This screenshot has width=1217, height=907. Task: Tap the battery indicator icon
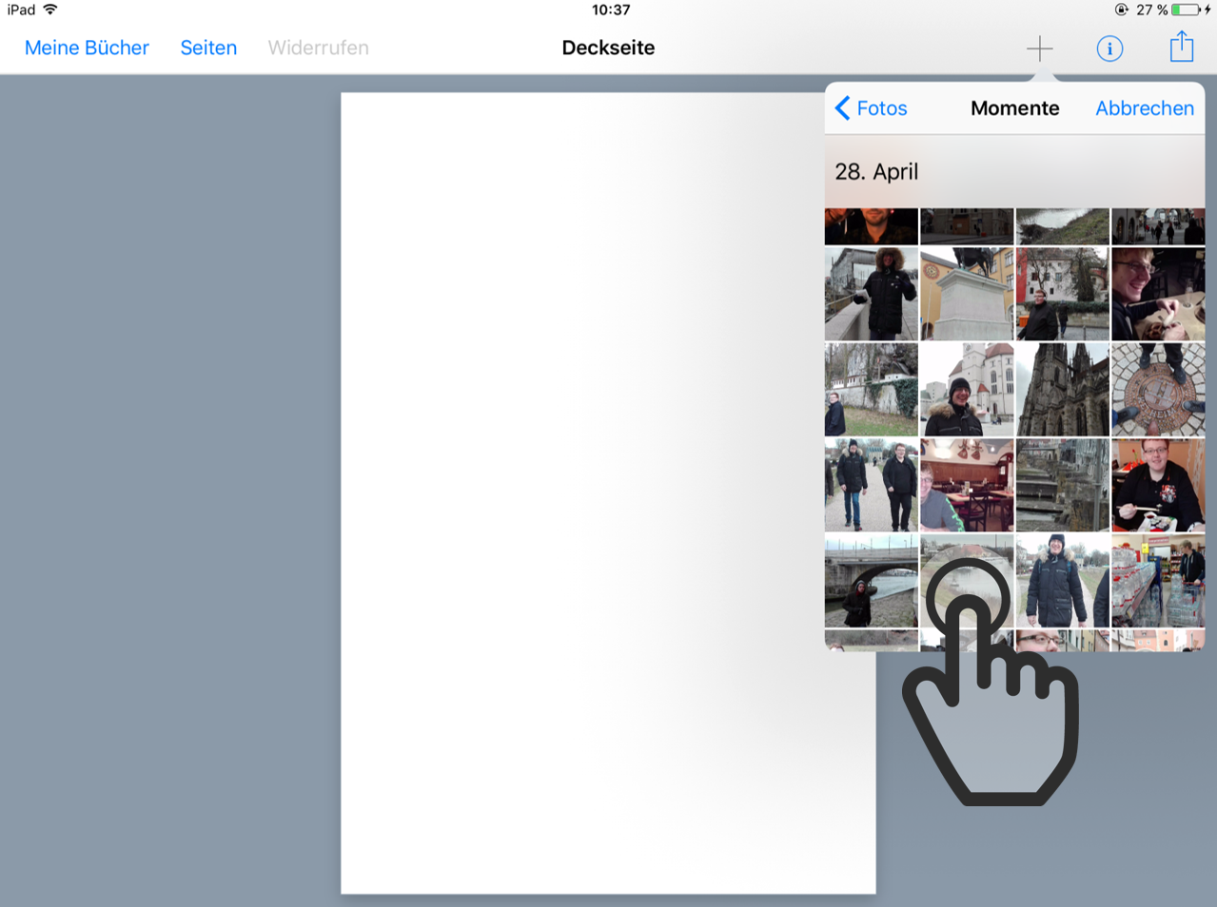[x=1185, y=10]
